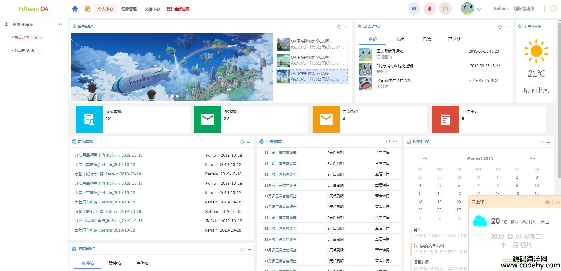Click the Refrain username in header

tap(501, 8)
